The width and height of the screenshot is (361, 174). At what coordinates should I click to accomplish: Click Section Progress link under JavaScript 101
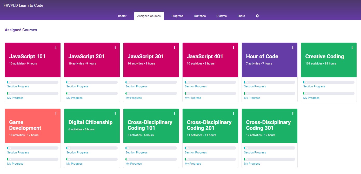click(18, 86)
